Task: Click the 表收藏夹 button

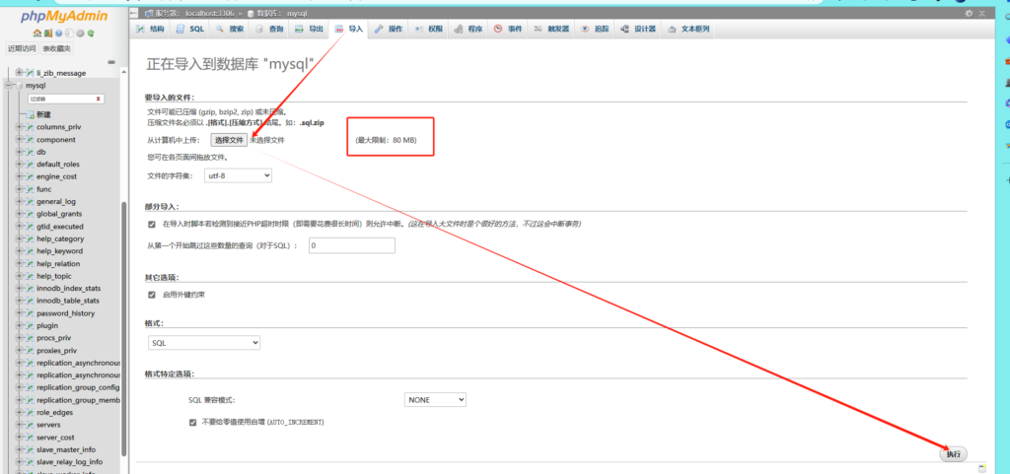Action: (56, 49)
